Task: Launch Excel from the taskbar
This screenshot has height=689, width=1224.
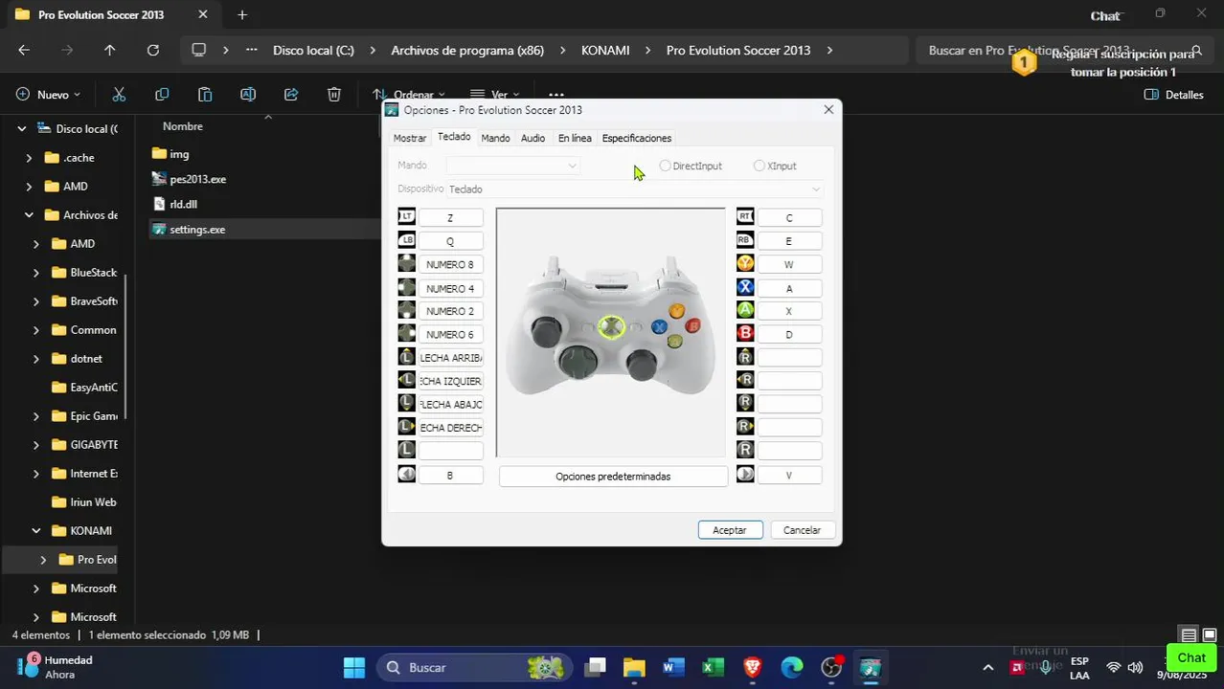Action: pos(713,667)
